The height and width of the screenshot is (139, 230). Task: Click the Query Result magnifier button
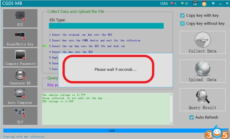[203, 100]
